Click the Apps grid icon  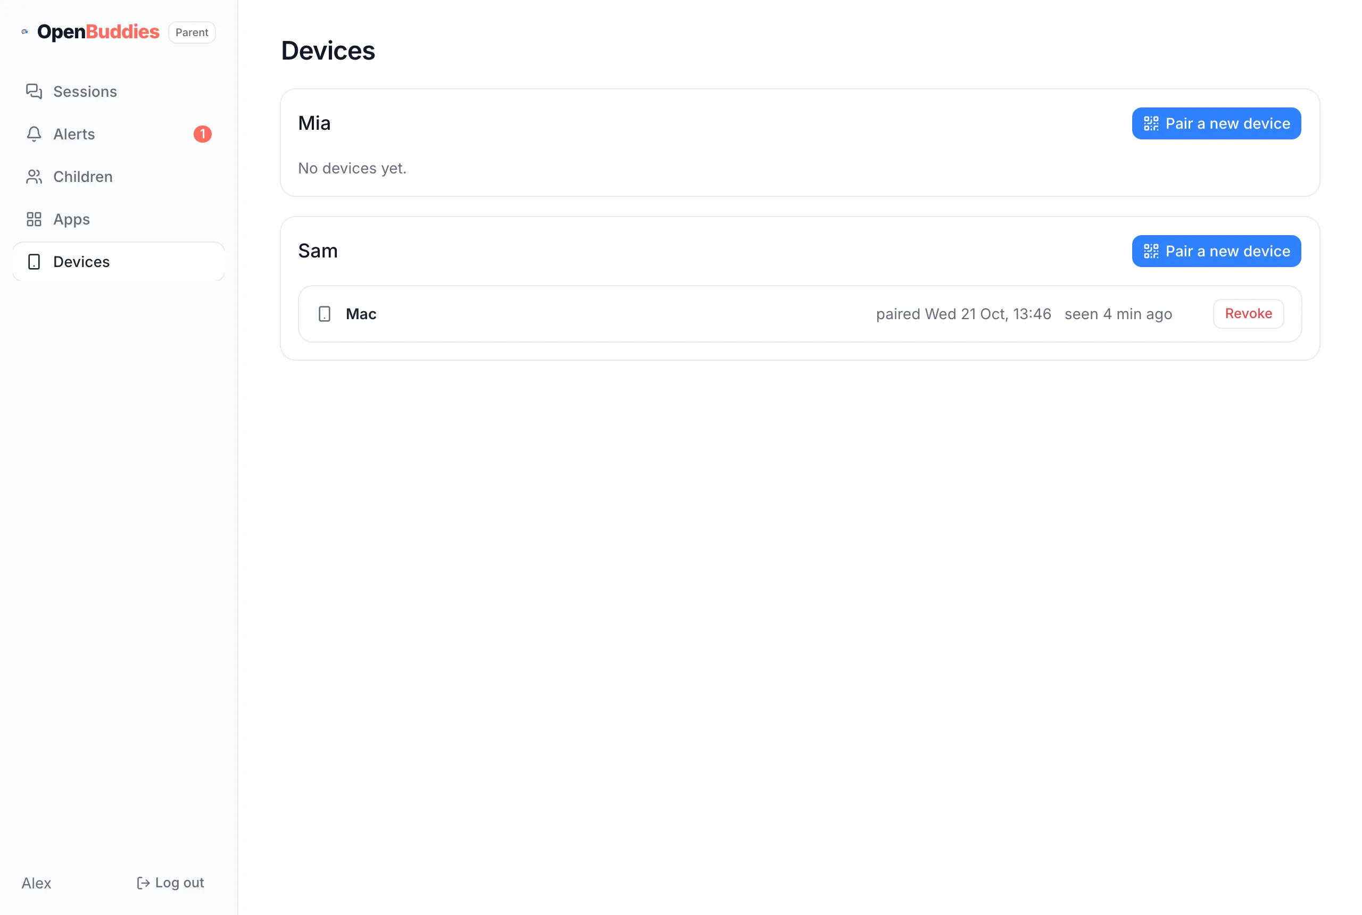click(x=34, y=219)
